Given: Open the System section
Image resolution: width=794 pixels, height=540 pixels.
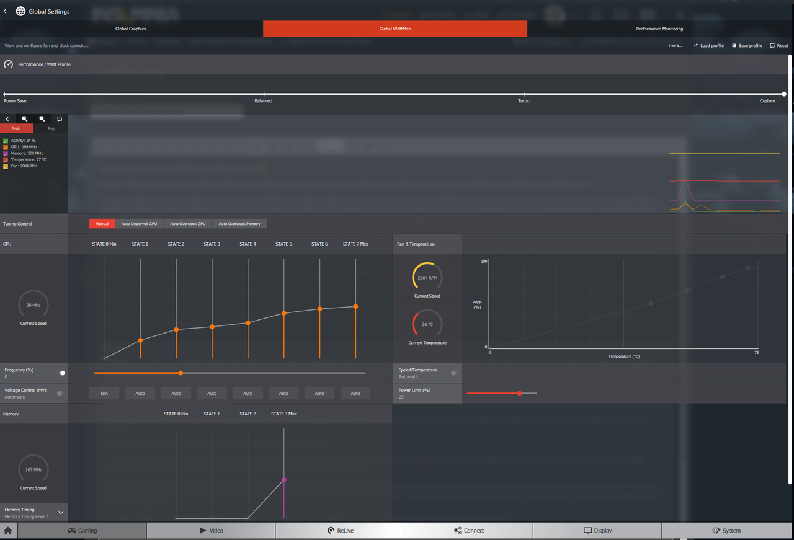Looking at the screenshot, I should [x=726, y=531].
